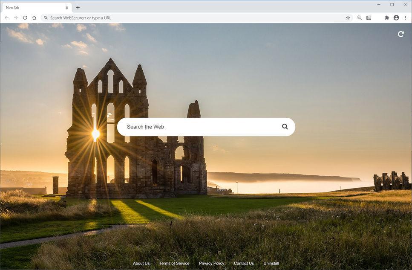Bookmark this tab with the star icon
412x270 pixels.
pyautogui.click(x=348, y=17)
